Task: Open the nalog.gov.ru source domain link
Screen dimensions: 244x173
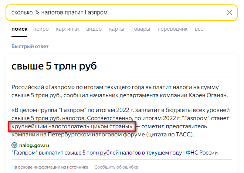Action: [34, 146]
